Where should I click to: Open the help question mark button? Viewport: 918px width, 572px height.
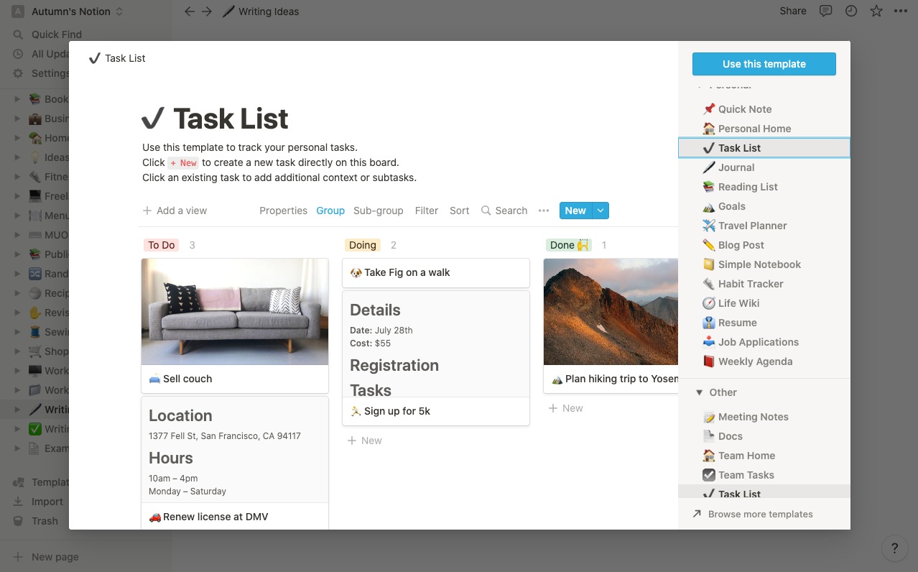tap(894, 548)
